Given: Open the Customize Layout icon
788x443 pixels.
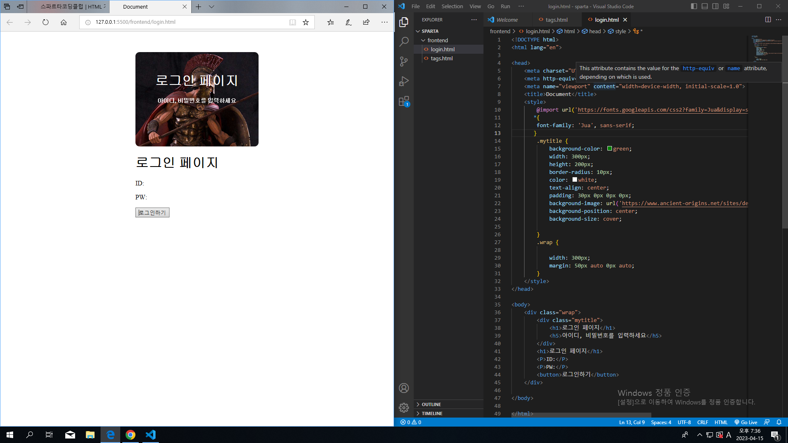Looking at the screenshot, I should (726, 6).
